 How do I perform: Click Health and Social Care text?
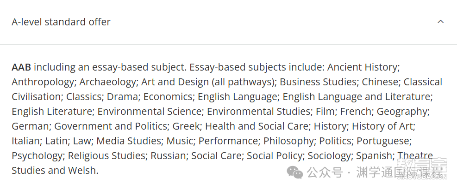(257, 126)
